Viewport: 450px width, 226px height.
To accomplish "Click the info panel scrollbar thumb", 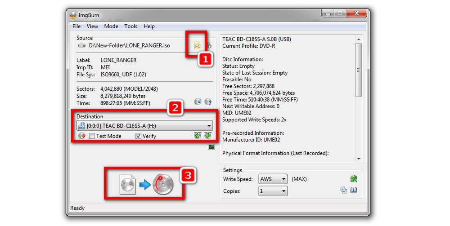I will pyautogui.click(x=359, y=70).
